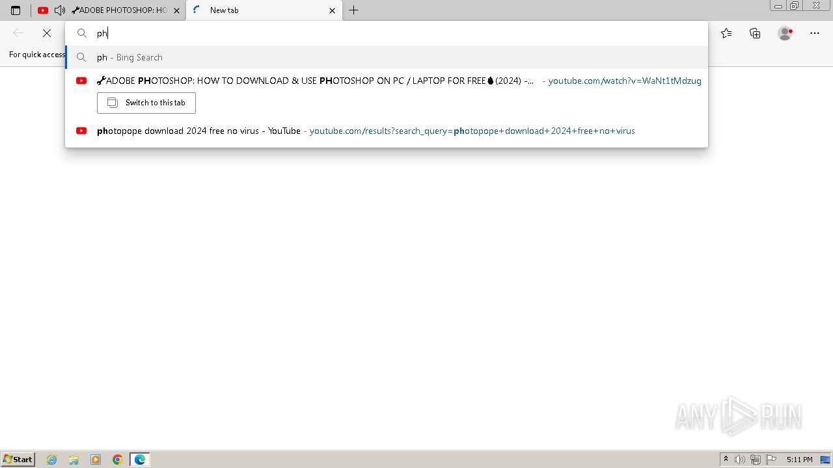Image resolution: width=833 pixels, height=468 pixels.
Task: Select 'ph - Bing Search' suggestion
Action: tap(387, 57)
